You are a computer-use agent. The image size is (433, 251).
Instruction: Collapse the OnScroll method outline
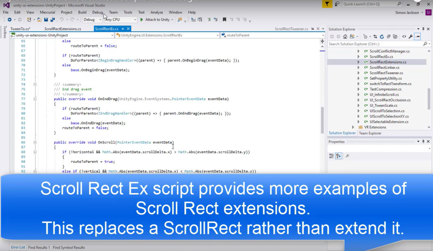click(x=35, y=142)
